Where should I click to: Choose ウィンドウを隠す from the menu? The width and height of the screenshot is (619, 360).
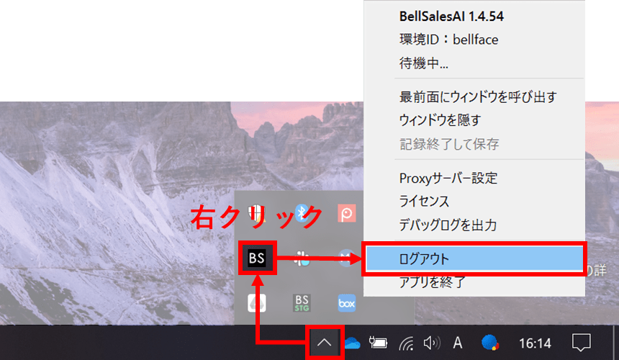[439, 120]
